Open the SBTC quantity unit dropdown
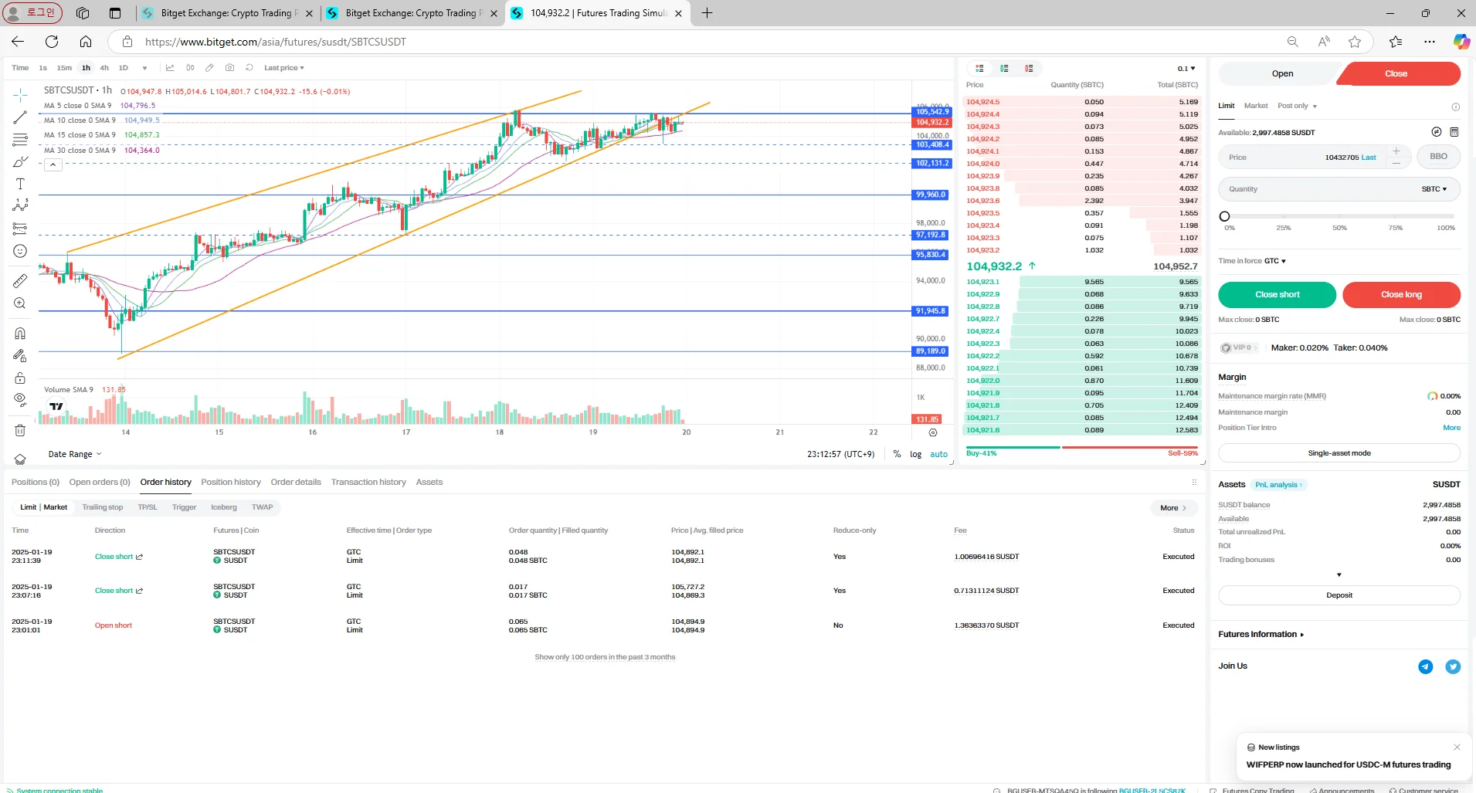The image size is (1476, 793). tap(1434, 189)
